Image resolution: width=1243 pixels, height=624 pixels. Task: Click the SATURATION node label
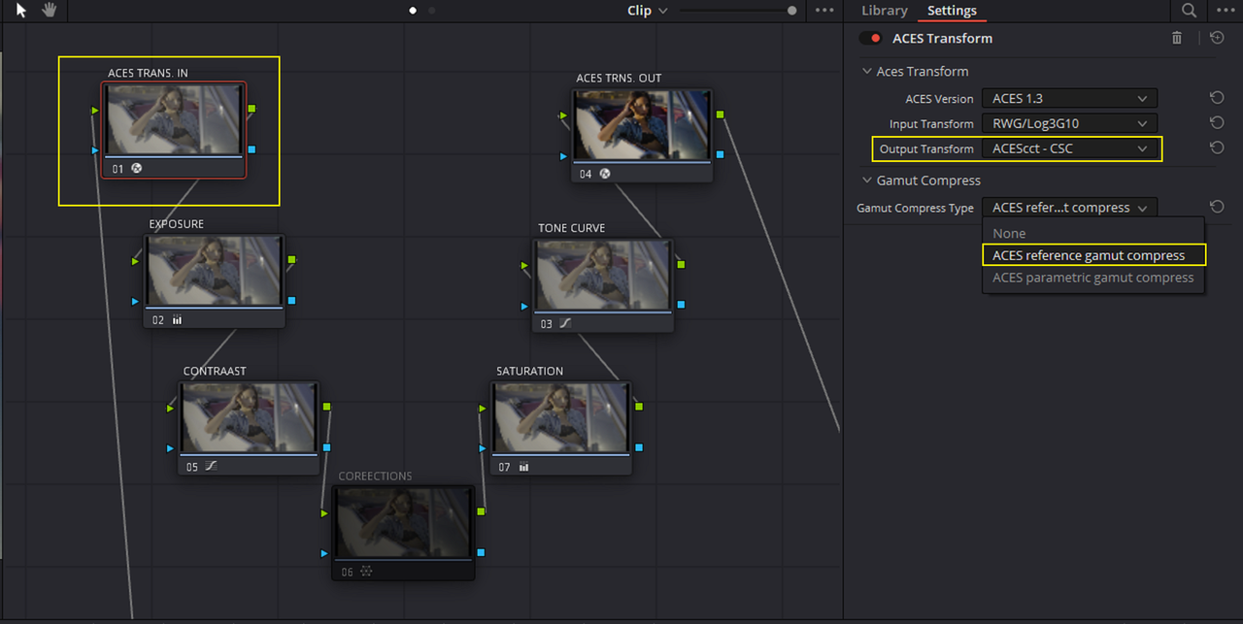pos(529,371)
